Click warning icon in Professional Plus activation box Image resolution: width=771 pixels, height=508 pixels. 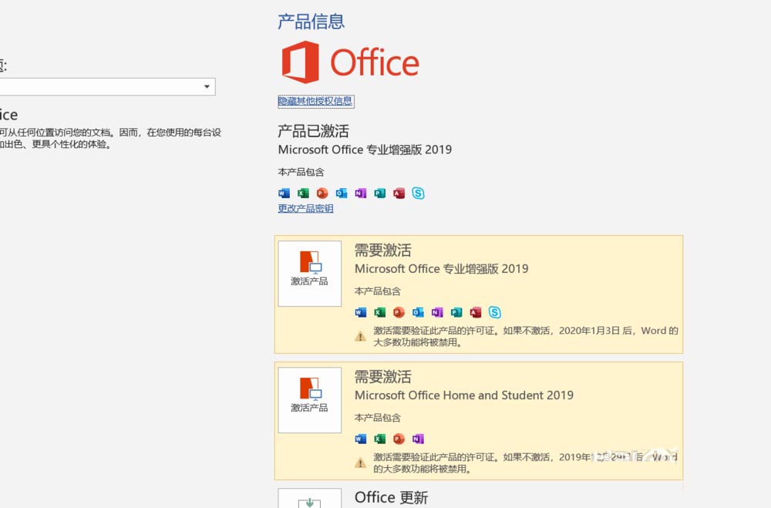(360, 336)
